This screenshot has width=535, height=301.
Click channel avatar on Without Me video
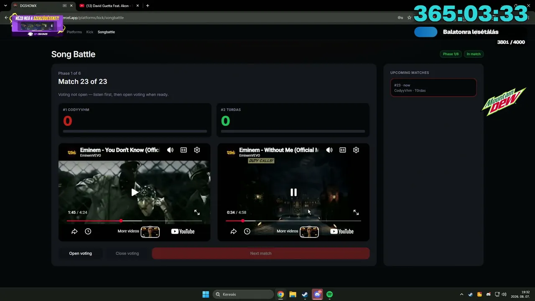click(x=231, y=153)
